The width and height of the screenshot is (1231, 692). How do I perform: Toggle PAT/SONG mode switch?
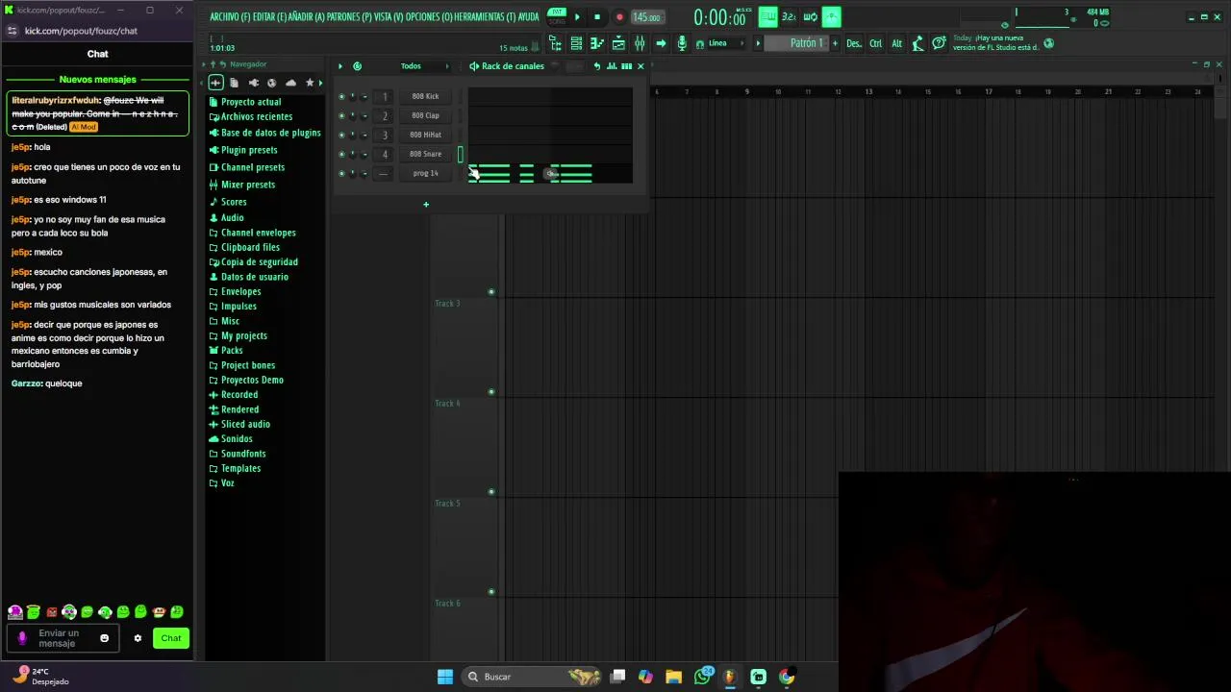pos(557,16)
